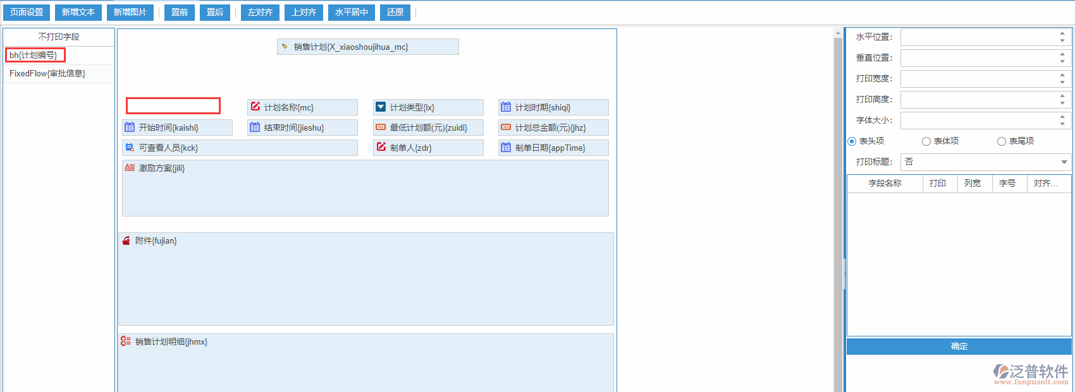Viewport: 1075px width, 392px height.
Task: Select the 表头项 radio button
Action: [x=852, y=141]
